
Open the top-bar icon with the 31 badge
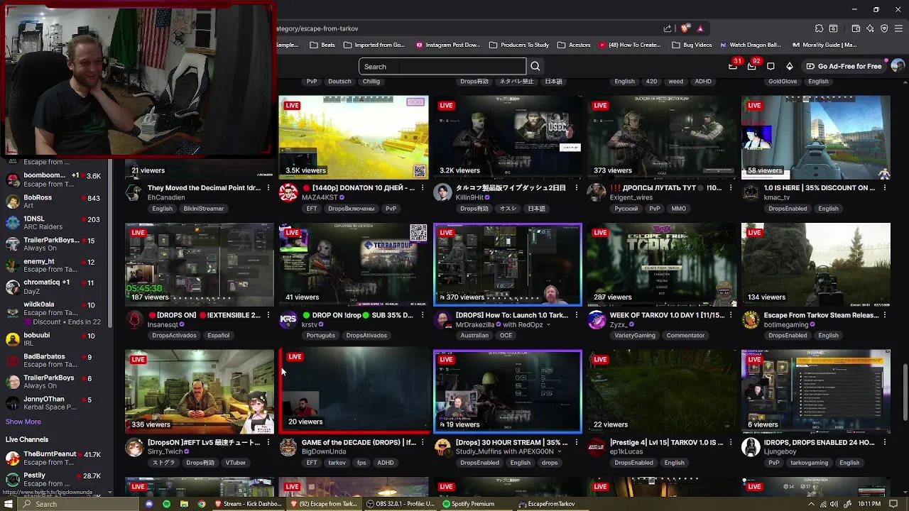click(733, 66)
